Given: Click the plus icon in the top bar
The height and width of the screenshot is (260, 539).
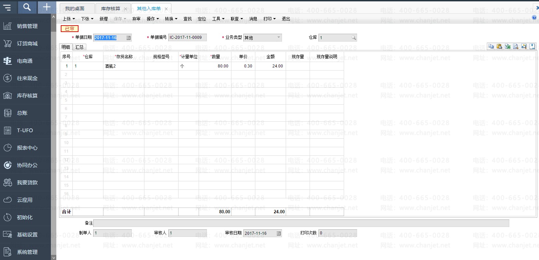Looking at the screenshot, I should (46, 7).
